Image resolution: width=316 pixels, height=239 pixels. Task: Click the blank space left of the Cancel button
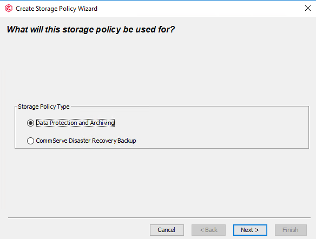[x=78, y=230]
